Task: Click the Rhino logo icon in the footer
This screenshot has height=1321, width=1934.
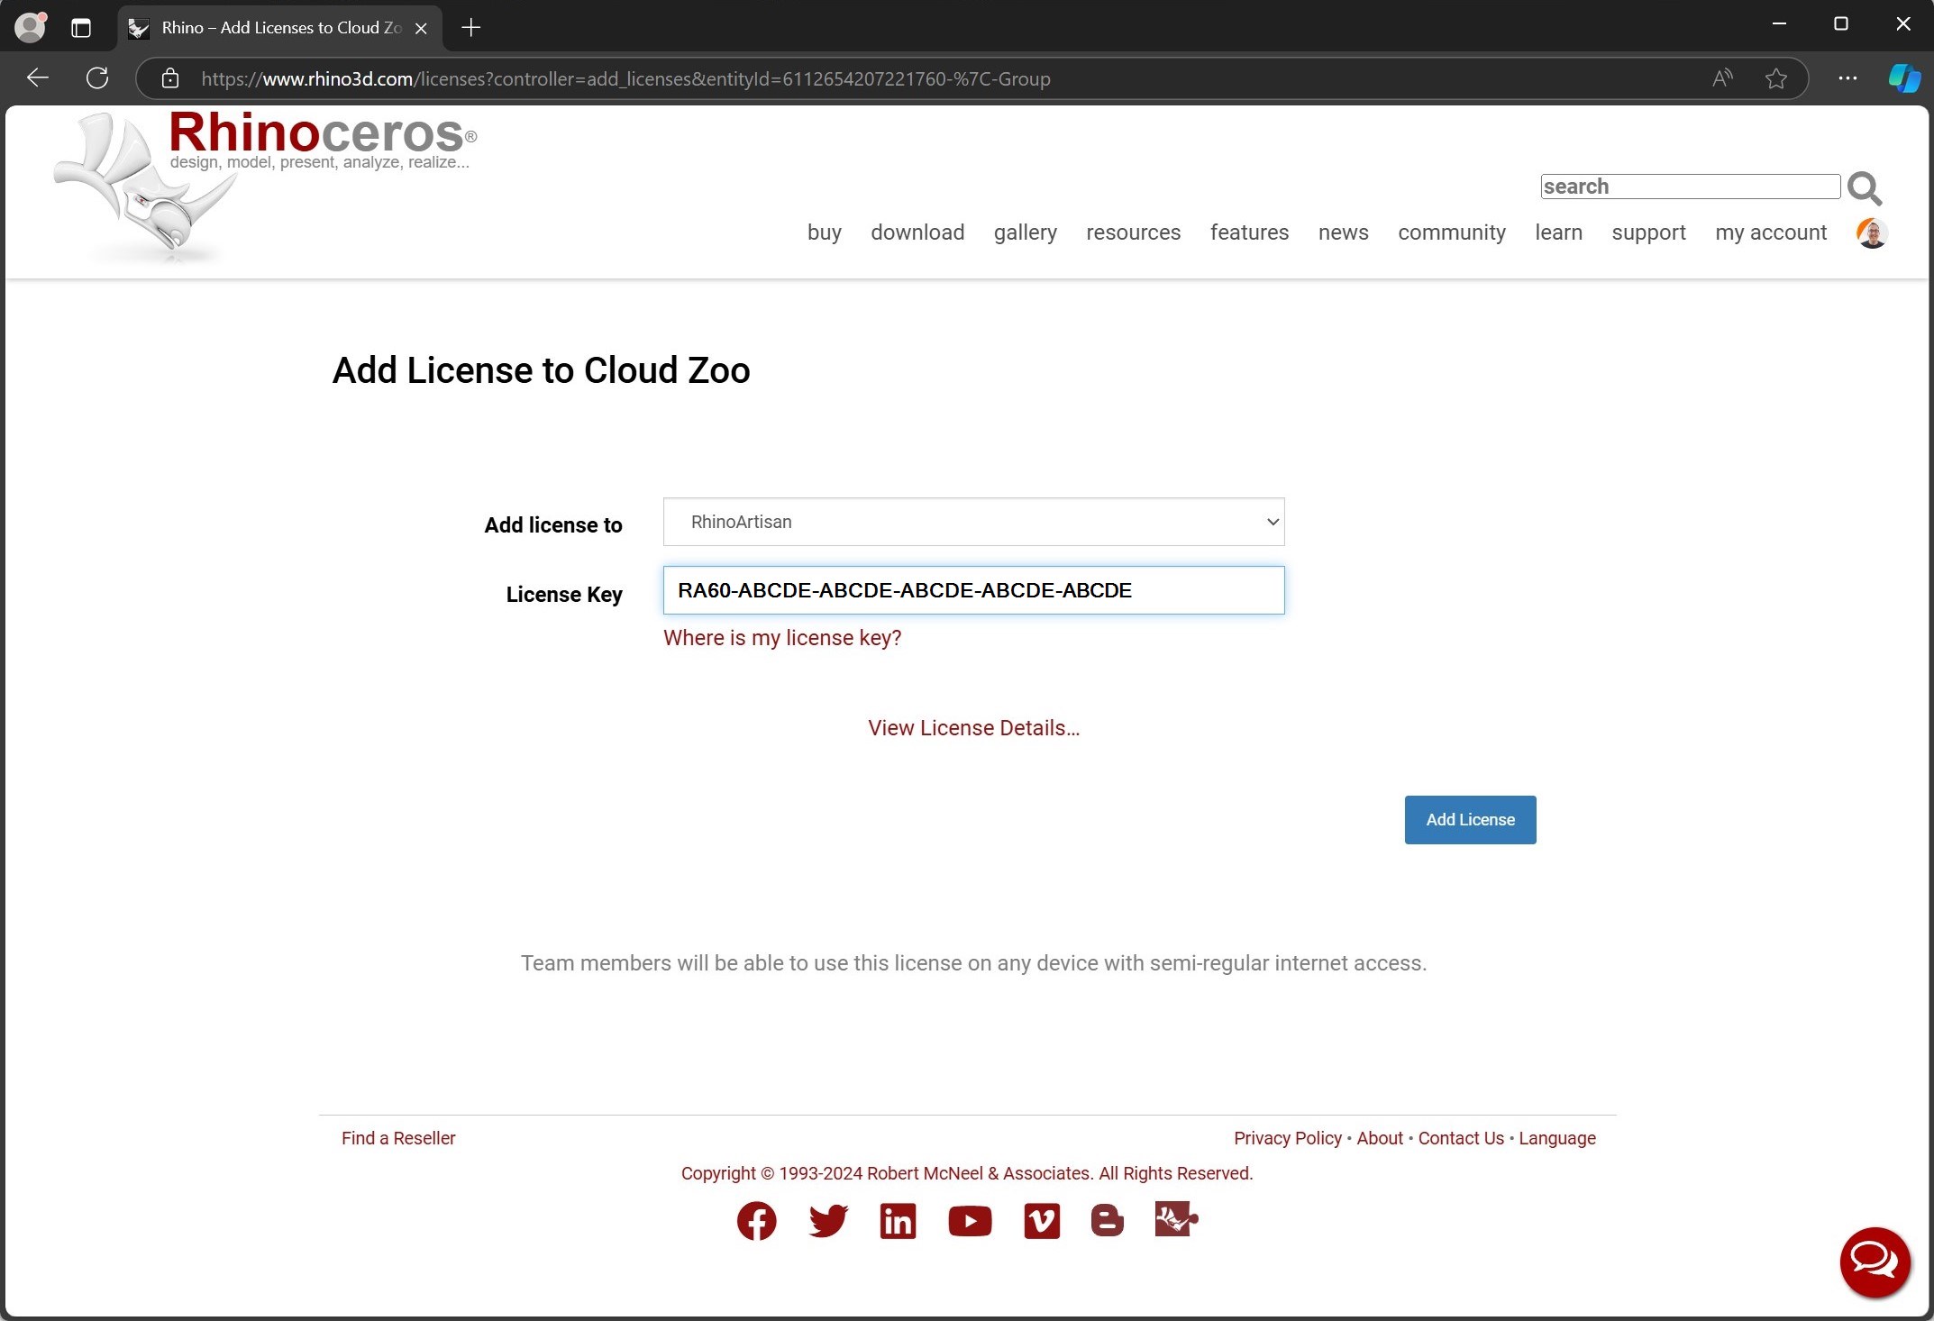Action: tap(1176, 1219)
